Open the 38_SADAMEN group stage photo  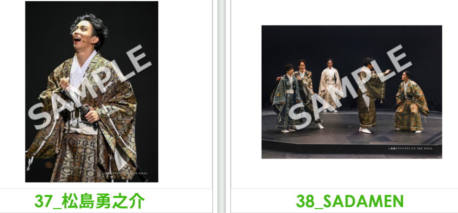click(x=352, y=92)
